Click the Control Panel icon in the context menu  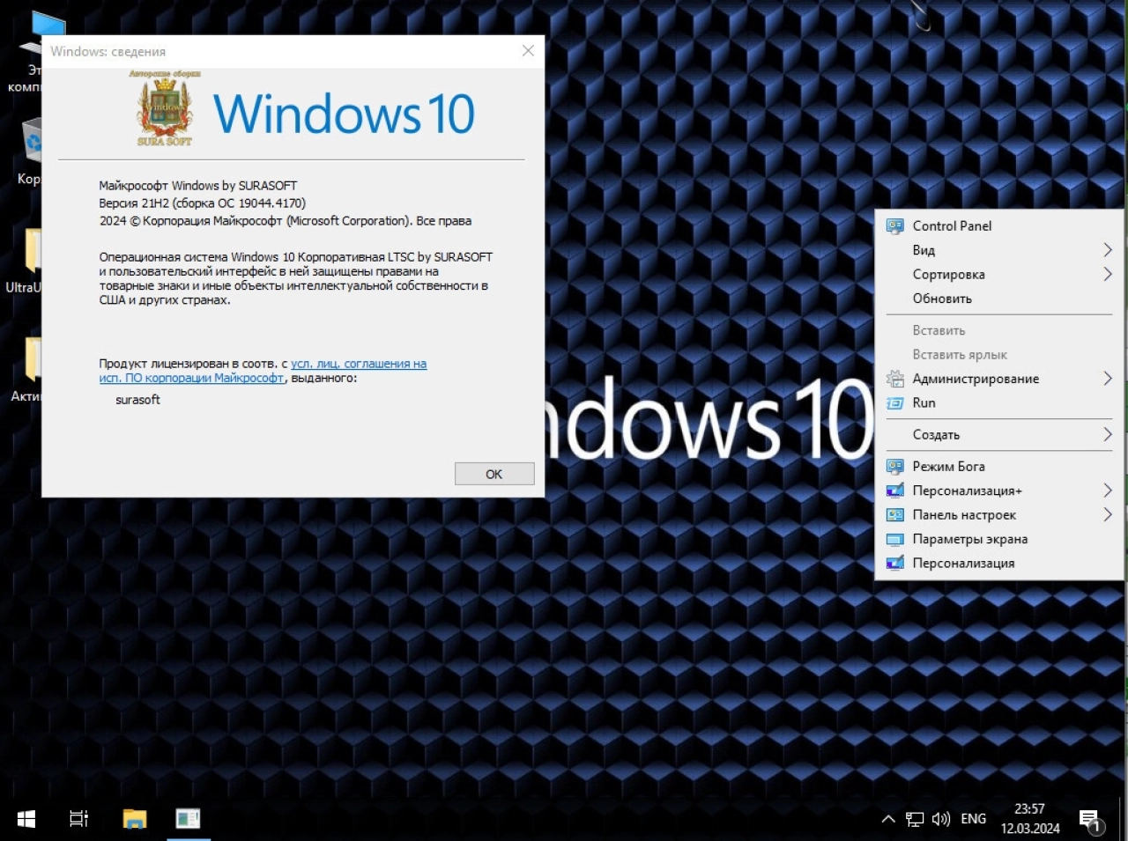(894, 225)
